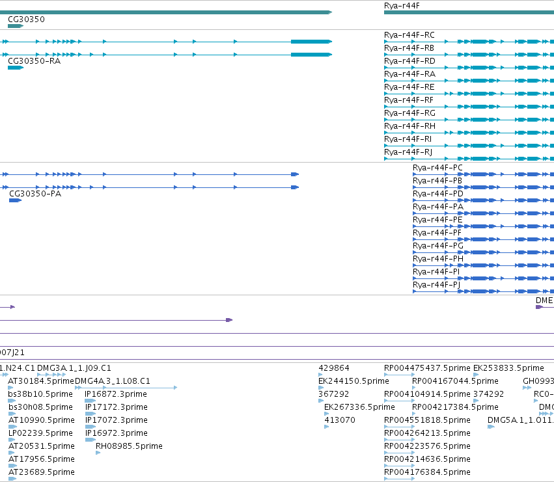The width and height of the screenshot is (554, 482).
Task: Click the CG30350 gene span bar
Action: pos(16,26)
